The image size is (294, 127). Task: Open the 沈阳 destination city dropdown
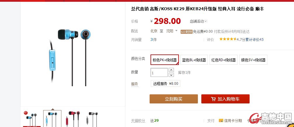[172, 31]
